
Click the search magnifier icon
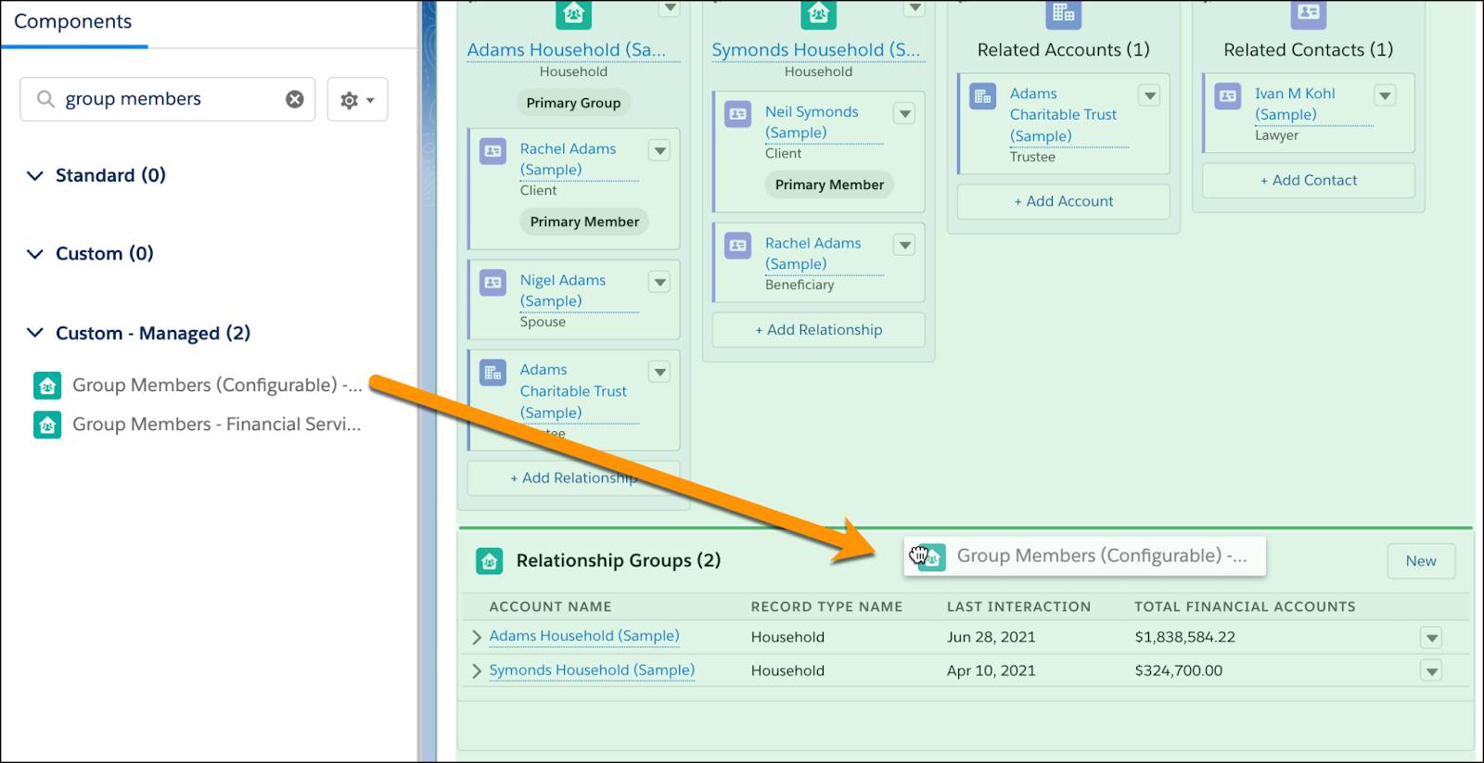45,99
